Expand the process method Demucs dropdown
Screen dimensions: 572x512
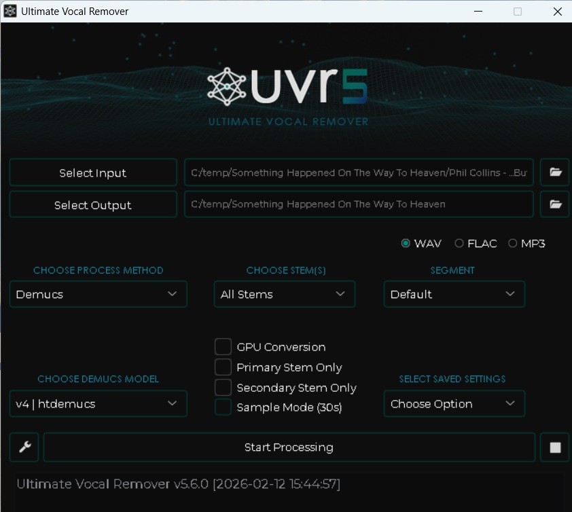pyautogui.click(x=98, y=294)
